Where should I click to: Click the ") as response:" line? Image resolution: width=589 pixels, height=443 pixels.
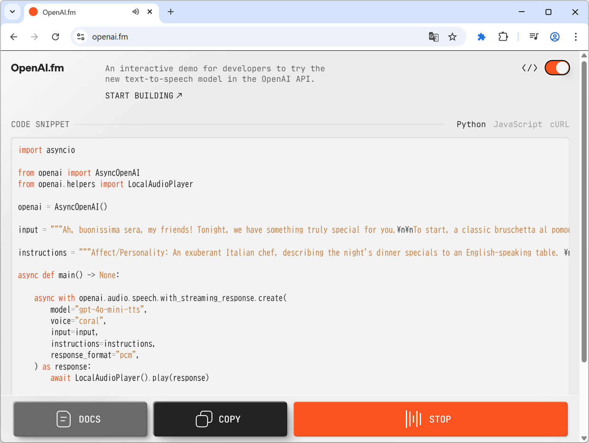point(62,367)
